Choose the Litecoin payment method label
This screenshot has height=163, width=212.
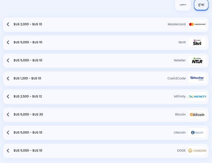179,133
